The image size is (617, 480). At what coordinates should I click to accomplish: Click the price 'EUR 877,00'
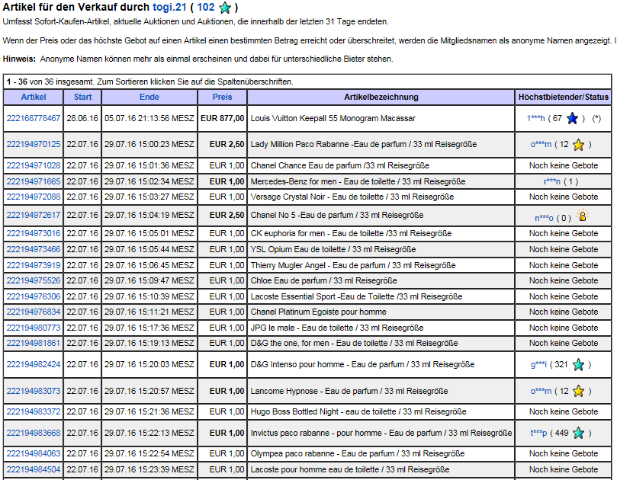coord(223,118)
